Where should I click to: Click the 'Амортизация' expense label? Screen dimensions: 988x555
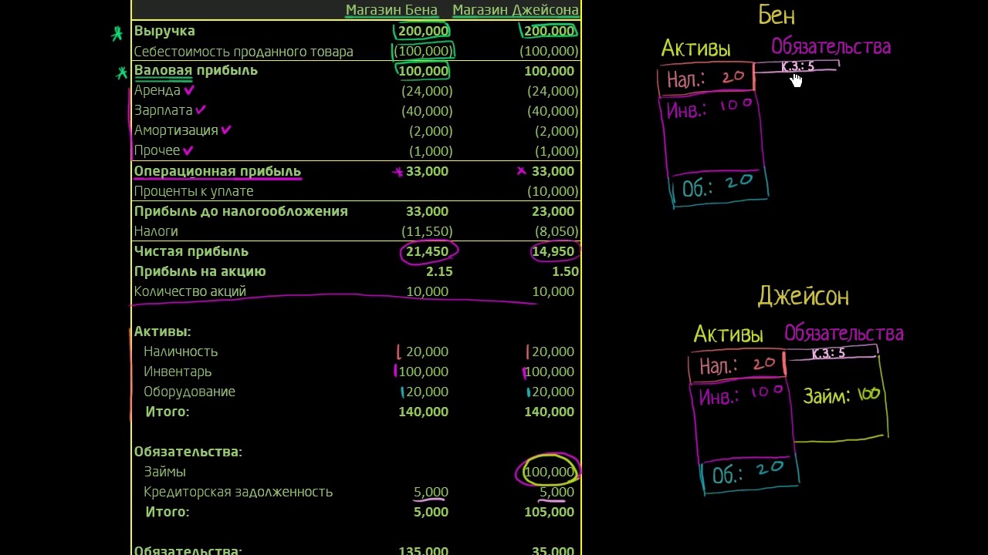click(176, 131)
